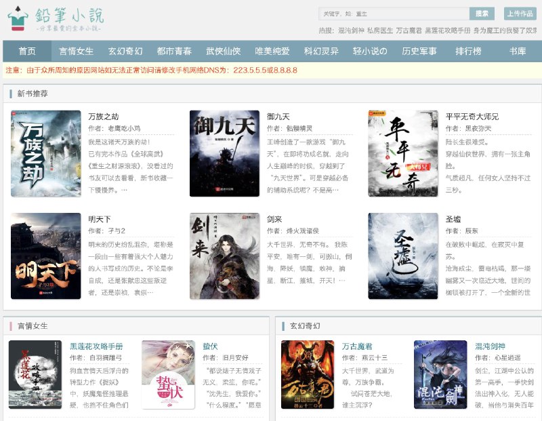Screen dimensions: 542x421
Task: Switch to 玄幻奇幻 navigation item
Action: click(x=125, y=52)
